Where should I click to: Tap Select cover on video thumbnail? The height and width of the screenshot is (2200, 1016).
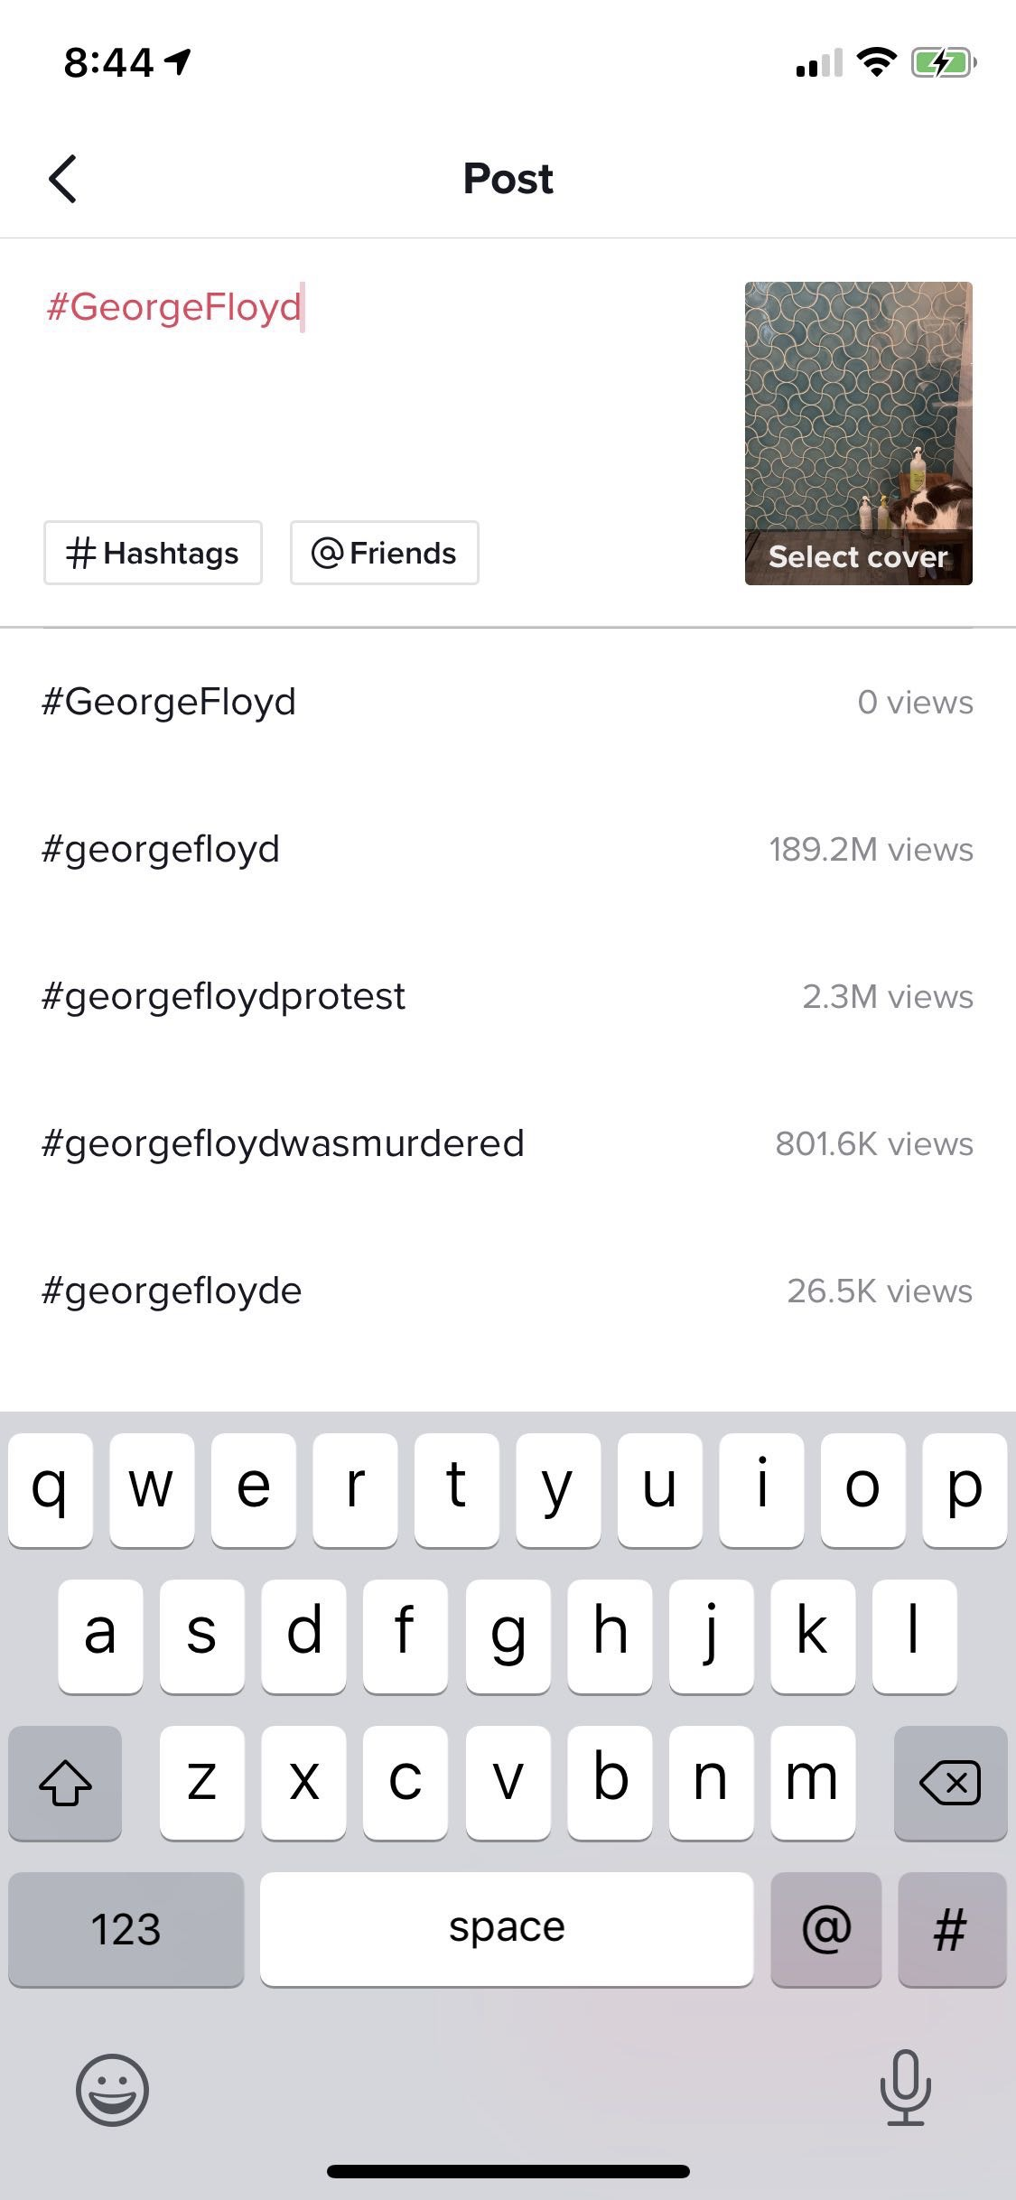pos(858,556)
